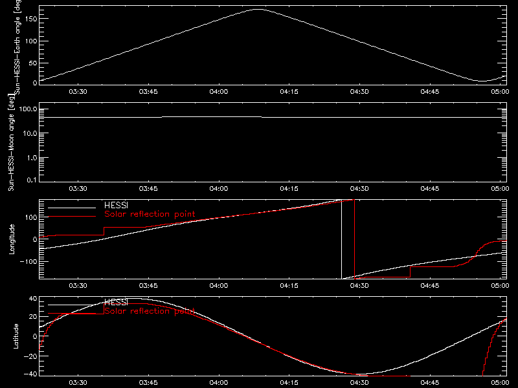Image resolution: width=518 pixels, height=388 pixels.
Task: Select the HESSI legend text in Latitude plot
Action: pyautogui.click(x=116, y=302)
